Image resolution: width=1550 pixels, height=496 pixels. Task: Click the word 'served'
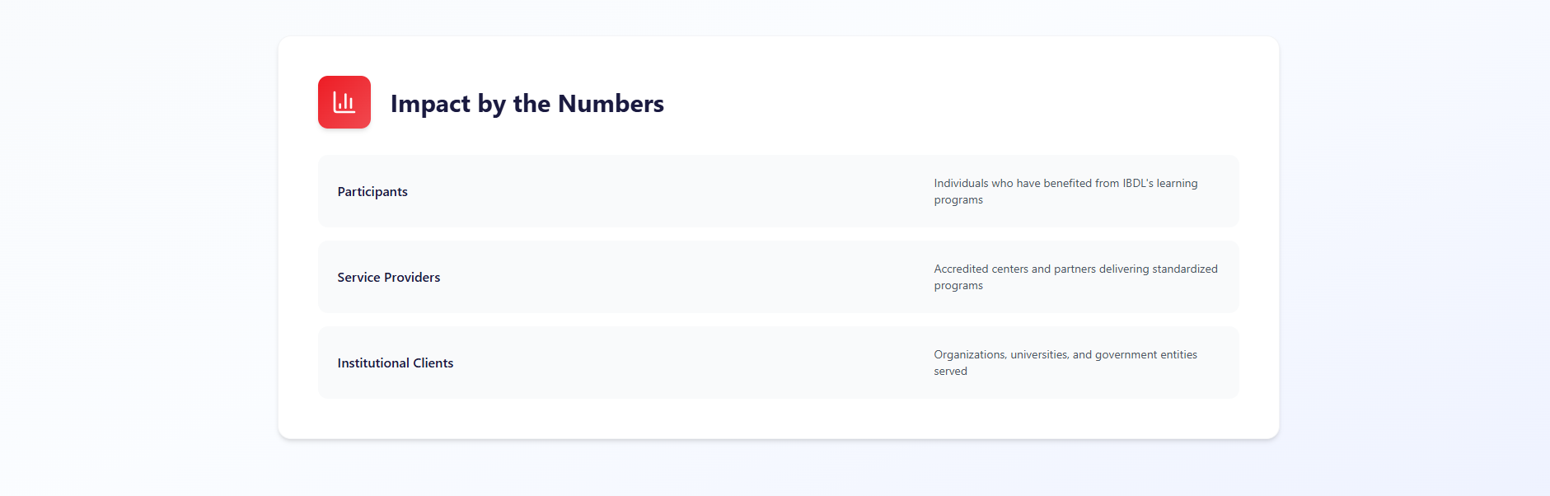(x=950, y=372)
